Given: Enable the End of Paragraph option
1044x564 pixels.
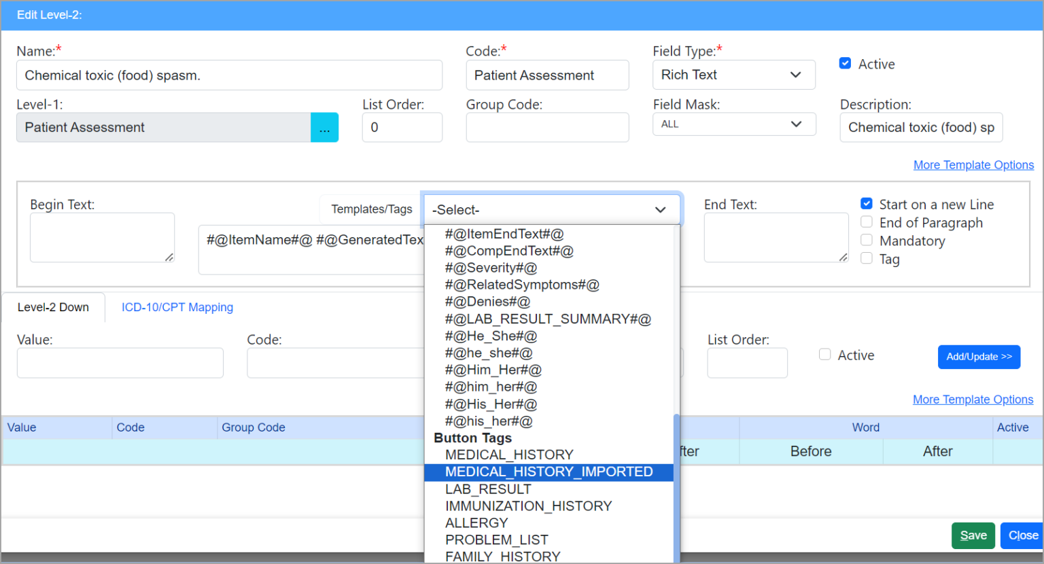Looking at the screenshot, I should (x=867, y=222).
